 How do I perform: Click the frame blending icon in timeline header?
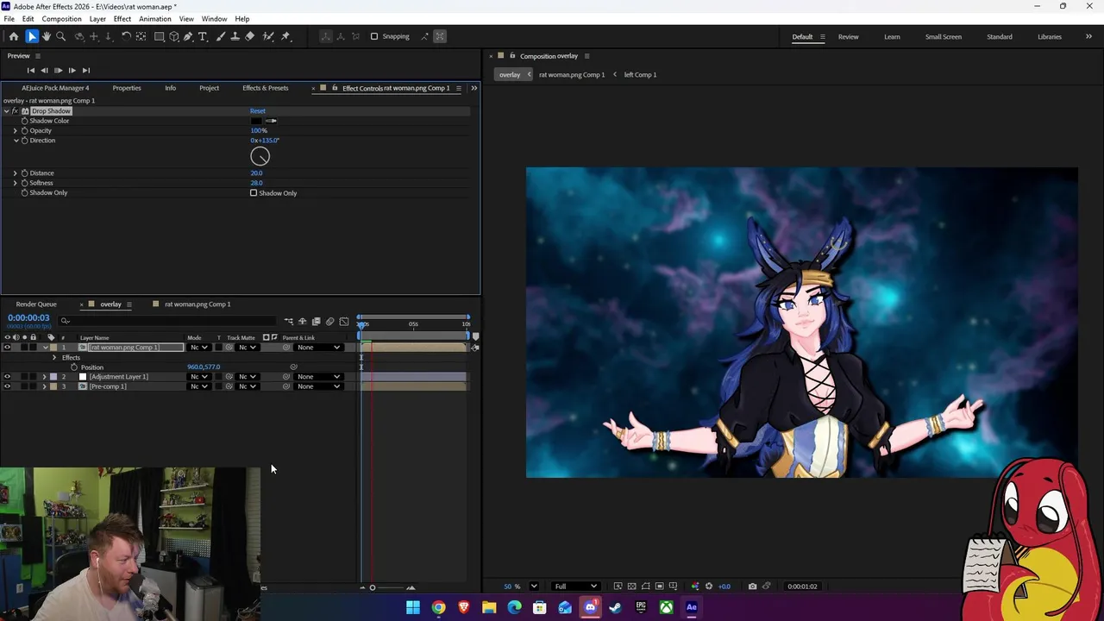[316, 322]
